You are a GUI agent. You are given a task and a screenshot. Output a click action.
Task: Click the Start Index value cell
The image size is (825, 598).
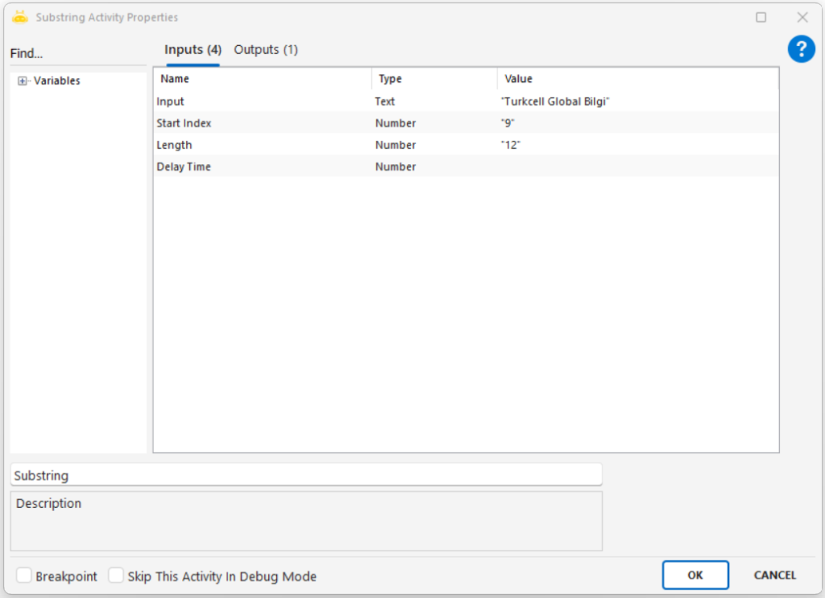tap(636, 123)
